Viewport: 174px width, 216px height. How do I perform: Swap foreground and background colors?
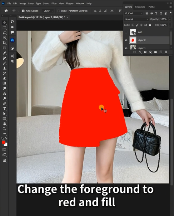[6, 138]
